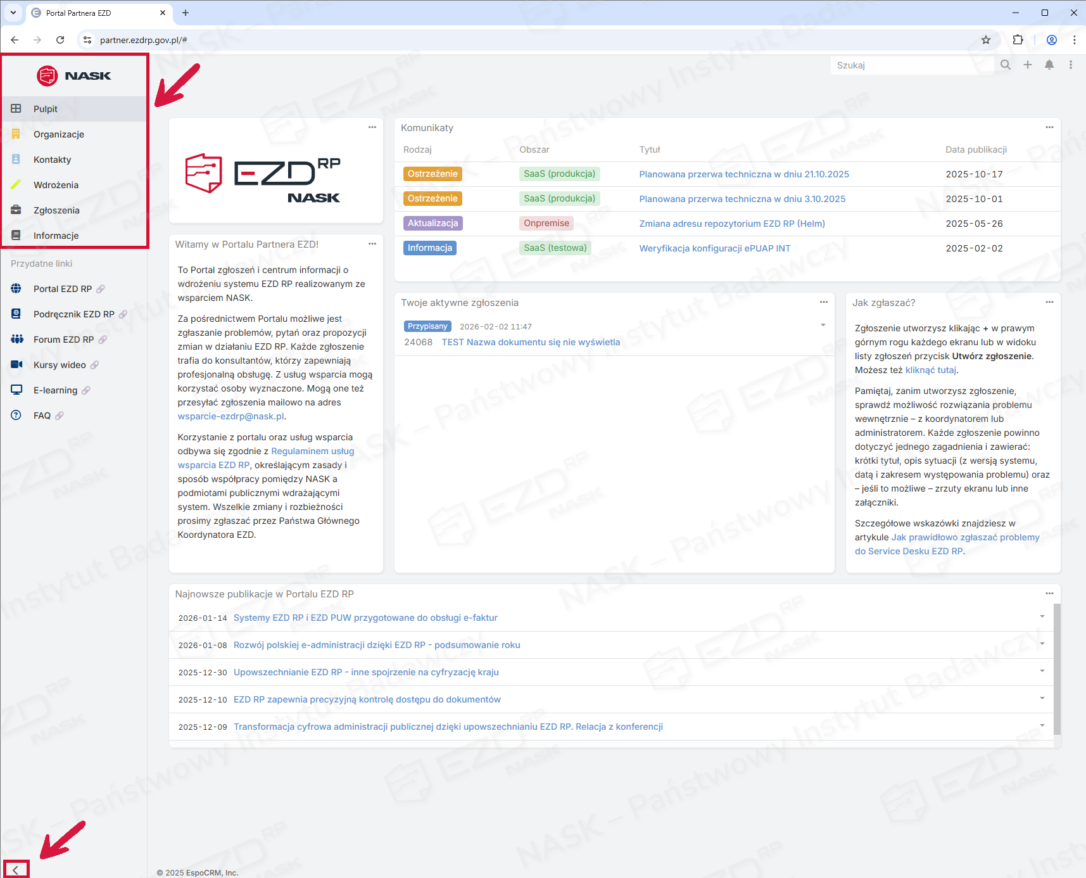Open the wsparcie-ezdrp@nask.pl email link
Image resolution: width=1086 pixels, height=878 pixels.
click(x=230, y=416)
